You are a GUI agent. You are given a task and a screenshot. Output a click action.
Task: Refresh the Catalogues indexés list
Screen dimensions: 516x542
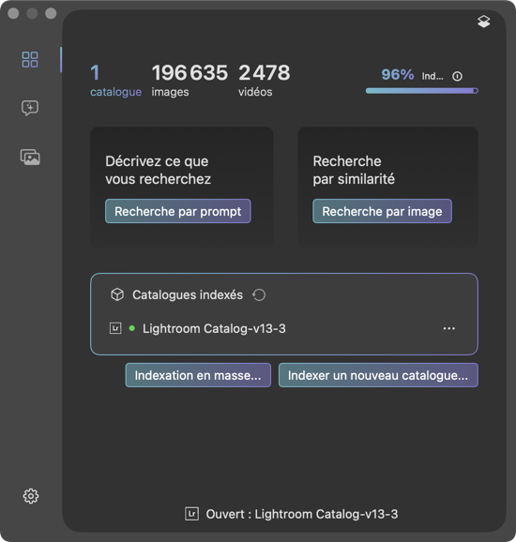coord(259,294)
